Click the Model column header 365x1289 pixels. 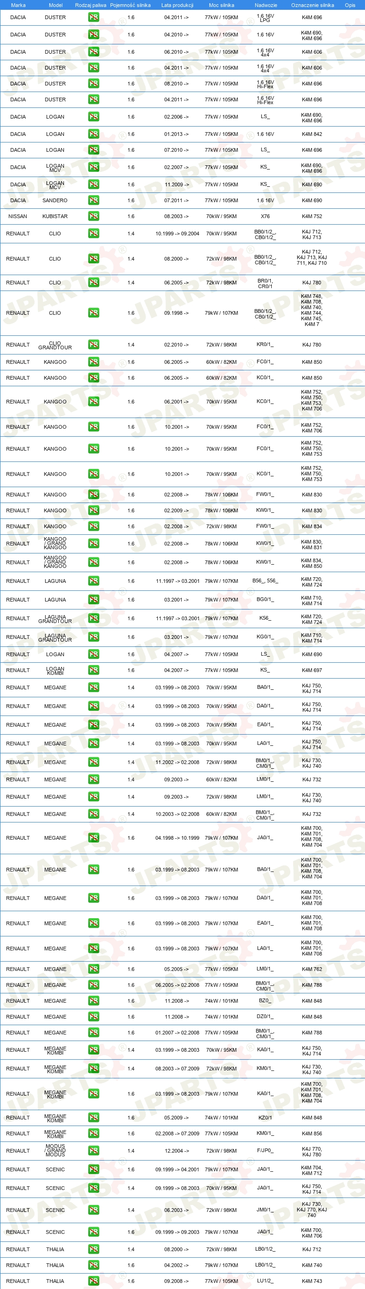point(56,5)
